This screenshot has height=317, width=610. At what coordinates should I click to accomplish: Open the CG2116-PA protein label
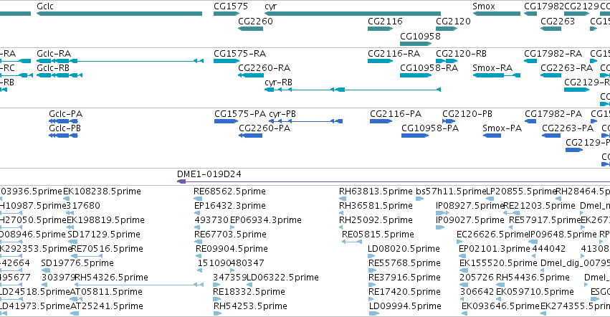pos(396,114)
